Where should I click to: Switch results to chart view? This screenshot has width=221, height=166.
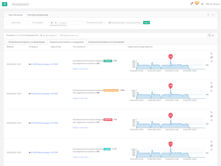(213, 35)
